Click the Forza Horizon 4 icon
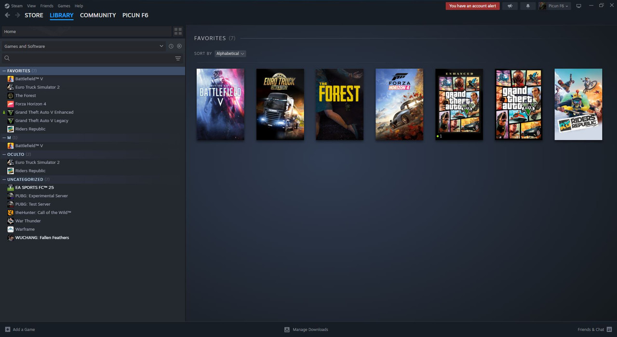This screenshot has height=337, width=617. pyautogui.click(x=11, y=104)
